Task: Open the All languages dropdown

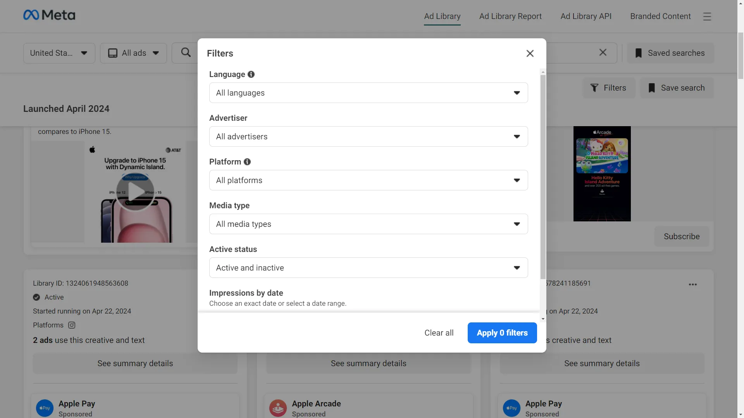Action: click(369, 93)
